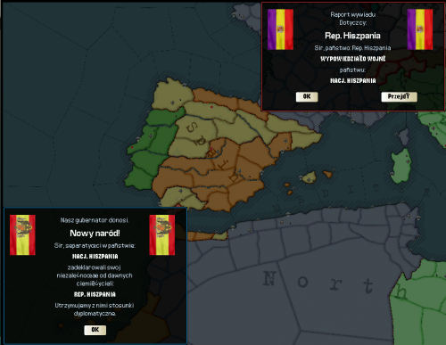446x345 pixels.
Task: Click OK in the Raport wywiadu popup
Action: tap(307, 96)
